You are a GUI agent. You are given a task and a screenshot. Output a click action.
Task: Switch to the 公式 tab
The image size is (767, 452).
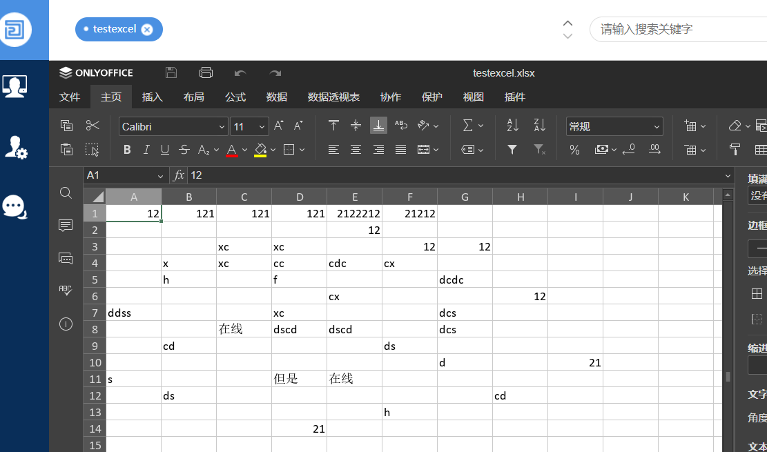235,97
